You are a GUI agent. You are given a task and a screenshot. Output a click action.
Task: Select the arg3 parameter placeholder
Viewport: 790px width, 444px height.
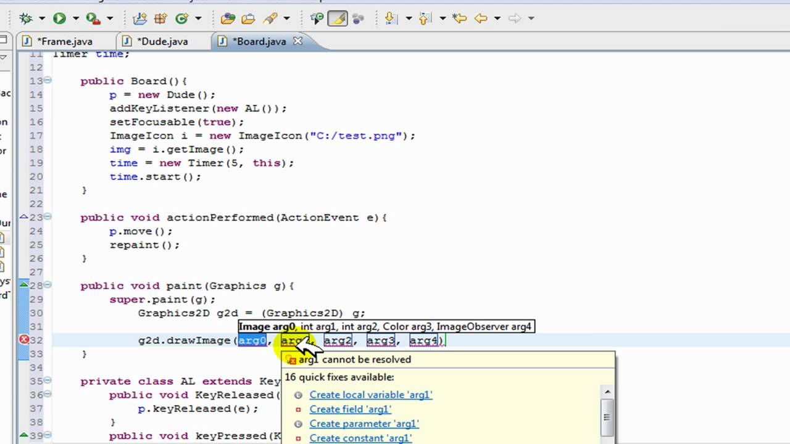tap(381, 340)
